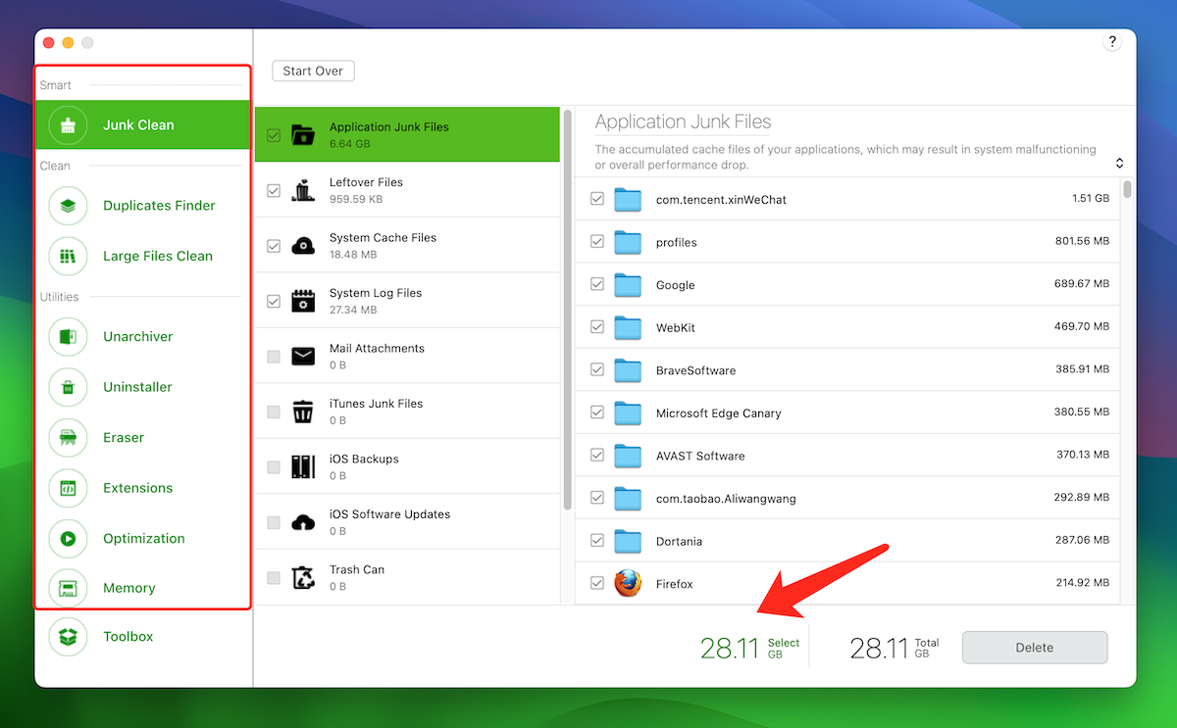Open the Optimization utility
The width and height of the screenshot is (1177, 728).
[x=144, y=538]
